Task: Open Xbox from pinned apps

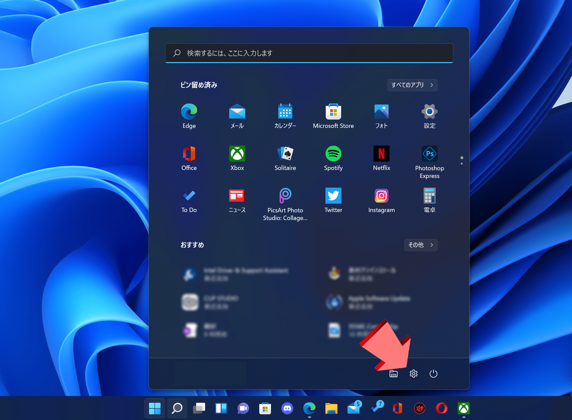Action: pyautogui.click(x=237, y=158)
